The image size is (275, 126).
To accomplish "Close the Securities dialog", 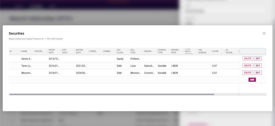I will coord(264,33).
